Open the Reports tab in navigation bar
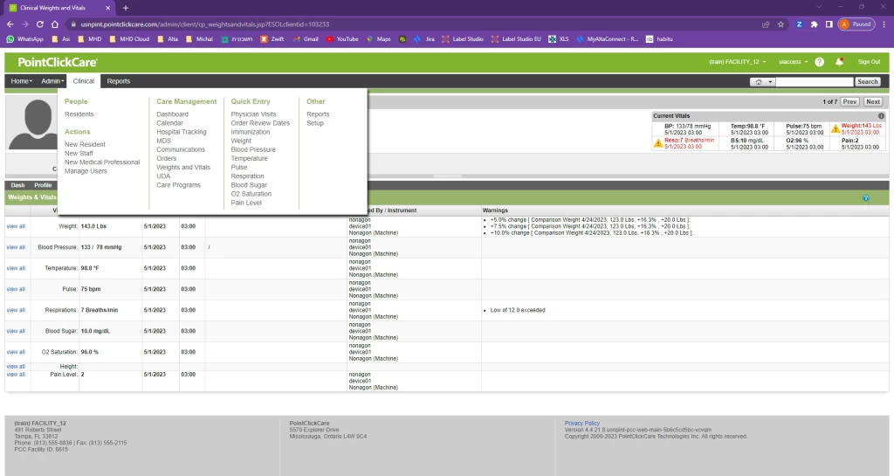Viewport: 894px width, 476px height. pyautogui.click(x=119, y=81)
